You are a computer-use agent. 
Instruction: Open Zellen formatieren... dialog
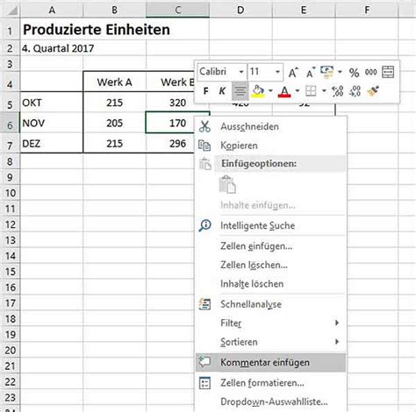coord(270,383)
